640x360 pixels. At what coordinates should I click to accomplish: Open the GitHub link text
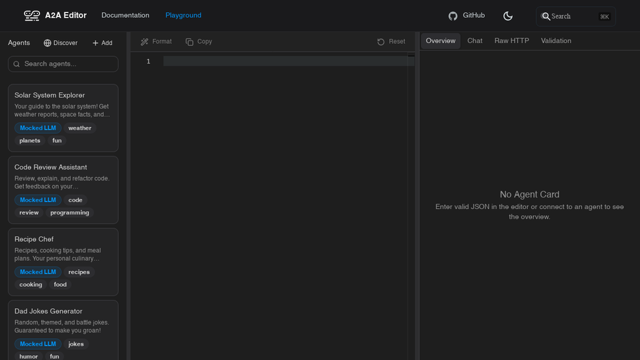tap(473, 15)
